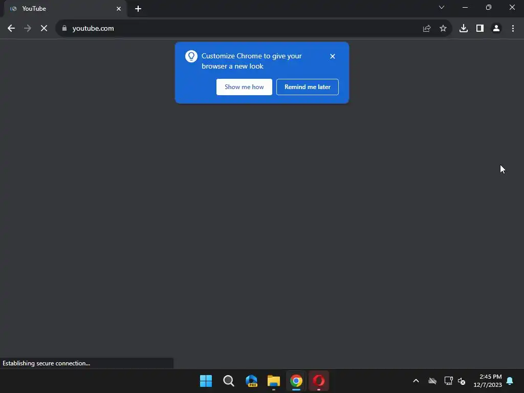
Task: Open the profile avatar menu
Action: [496, 29]
